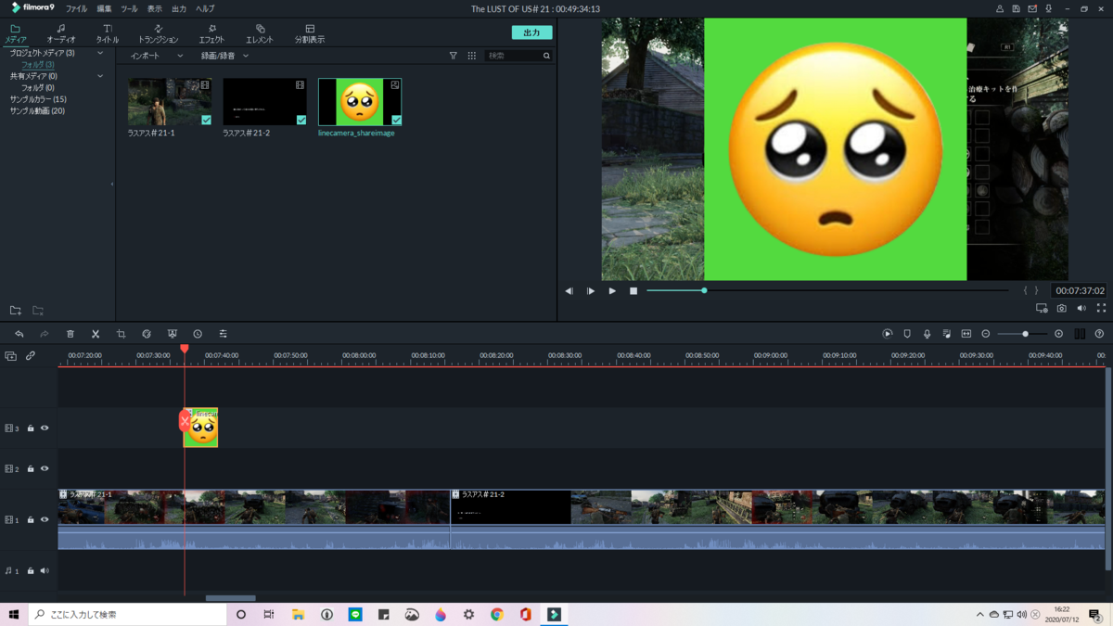The image size is (1113, 626).
Task: Add a marker with the marker icon
Action: pyautogui.click(x=907, y=334)
